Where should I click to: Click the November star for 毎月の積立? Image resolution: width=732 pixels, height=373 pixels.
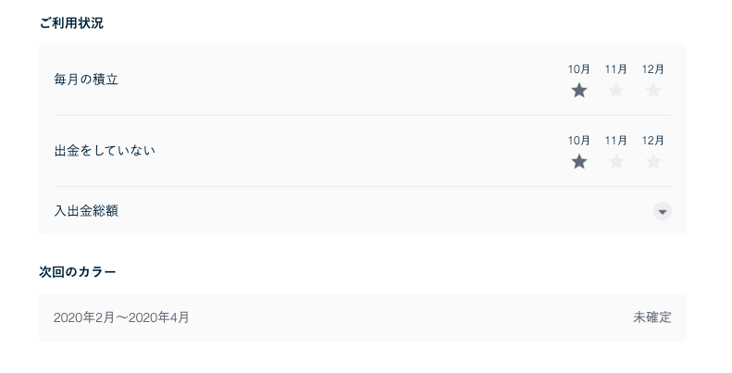[x=616, y=90]
